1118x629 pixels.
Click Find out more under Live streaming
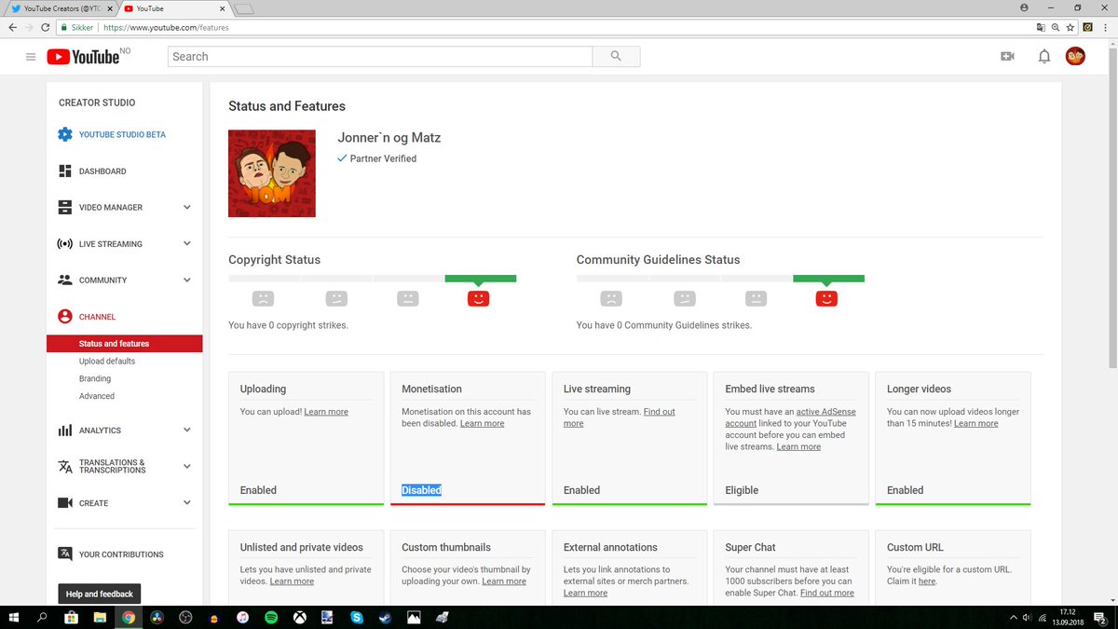(620, 417)
